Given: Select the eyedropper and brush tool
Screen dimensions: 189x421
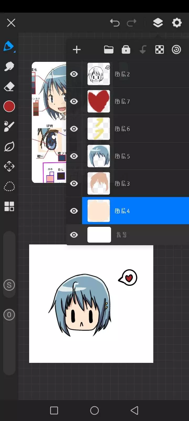Looking at the screenshot, I should coord(9,126).
